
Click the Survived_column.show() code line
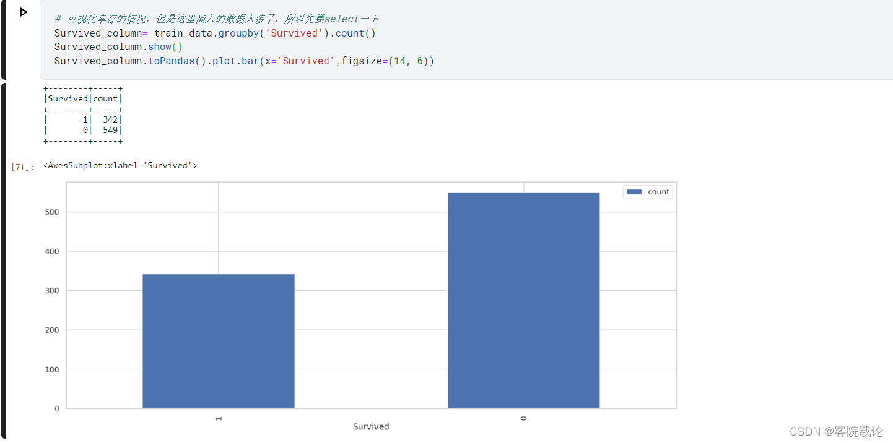point(118,47)
